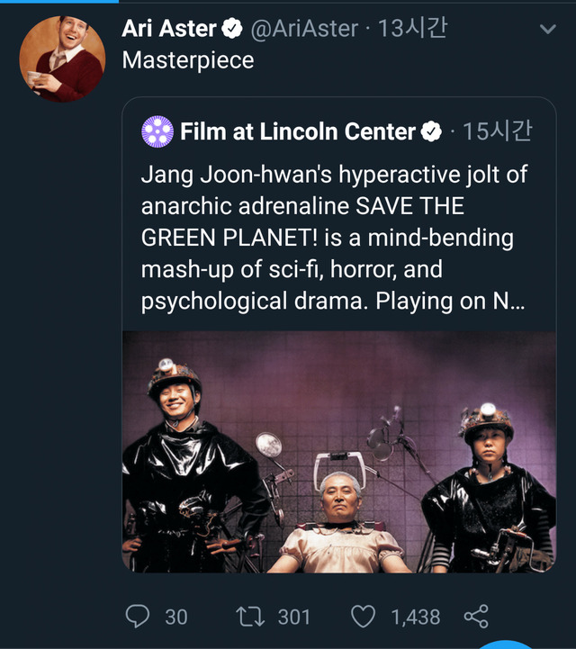Open the share icon menu
The image size is (576, 649).
tap(475, 616)
